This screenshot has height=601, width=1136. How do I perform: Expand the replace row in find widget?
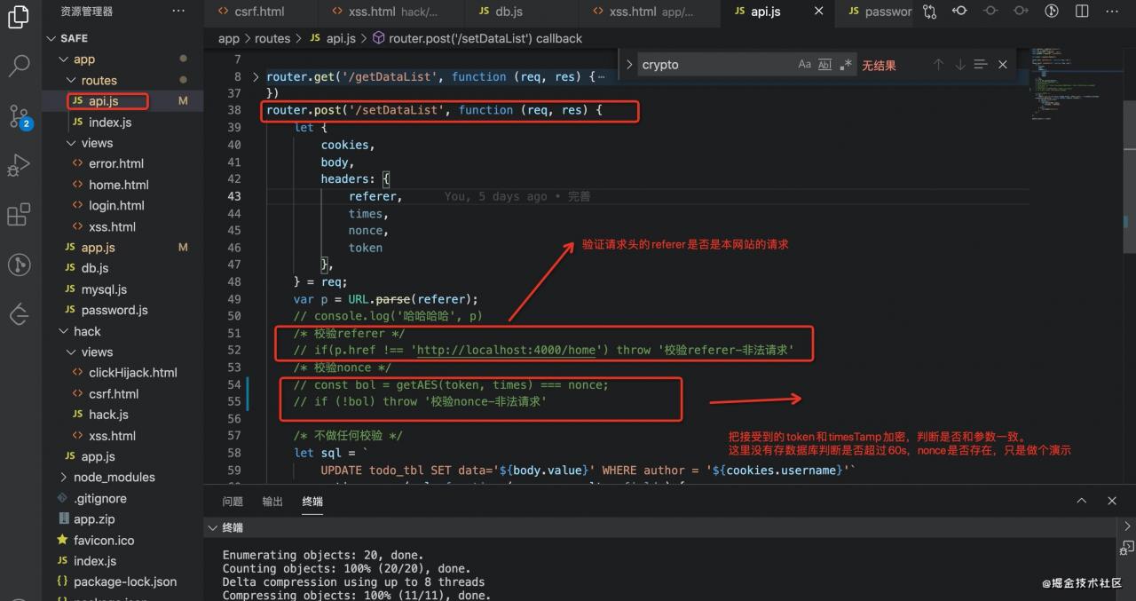tap(629, 65)
